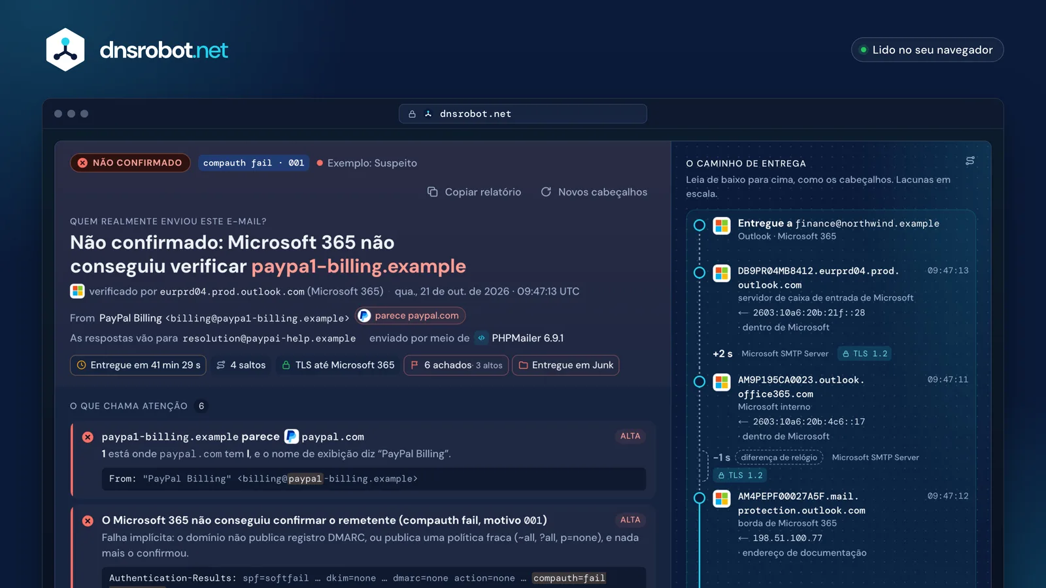
Task: Click the PayPal logo in the paypal-billing finding title
Action: (x=292, y=436)
